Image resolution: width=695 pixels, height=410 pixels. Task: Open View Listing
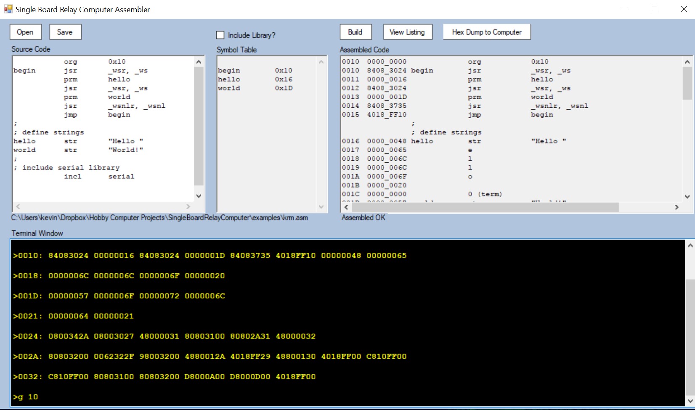coord(407,32)
